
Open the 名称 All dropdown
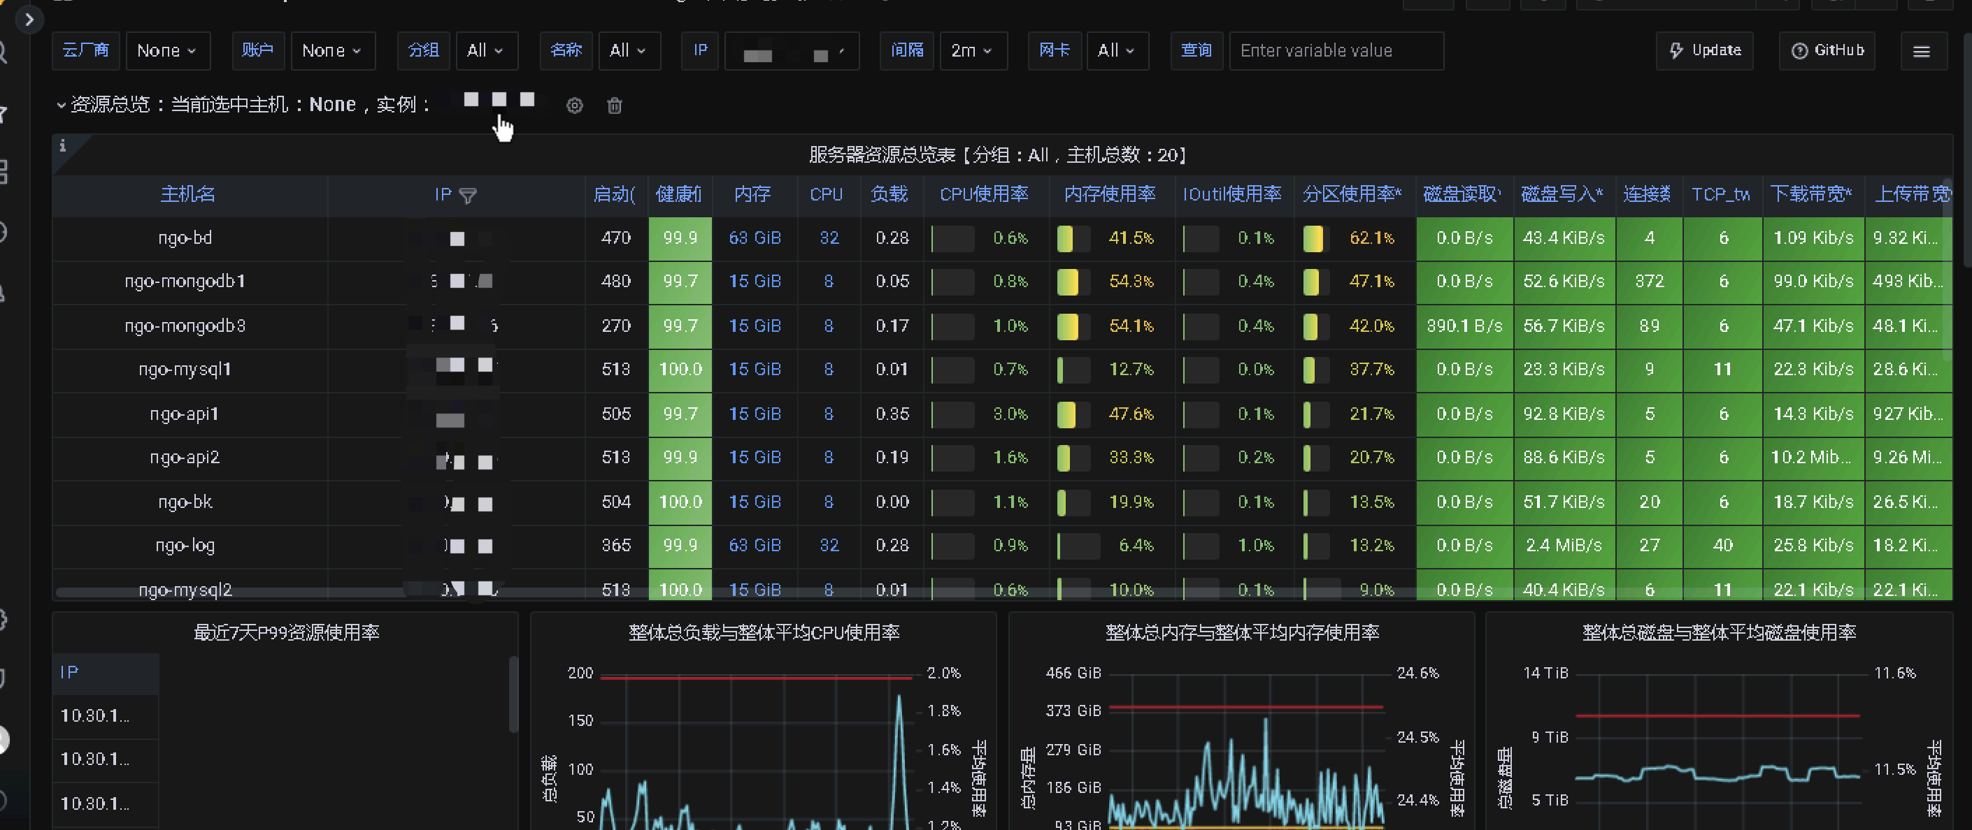point(629,51)
